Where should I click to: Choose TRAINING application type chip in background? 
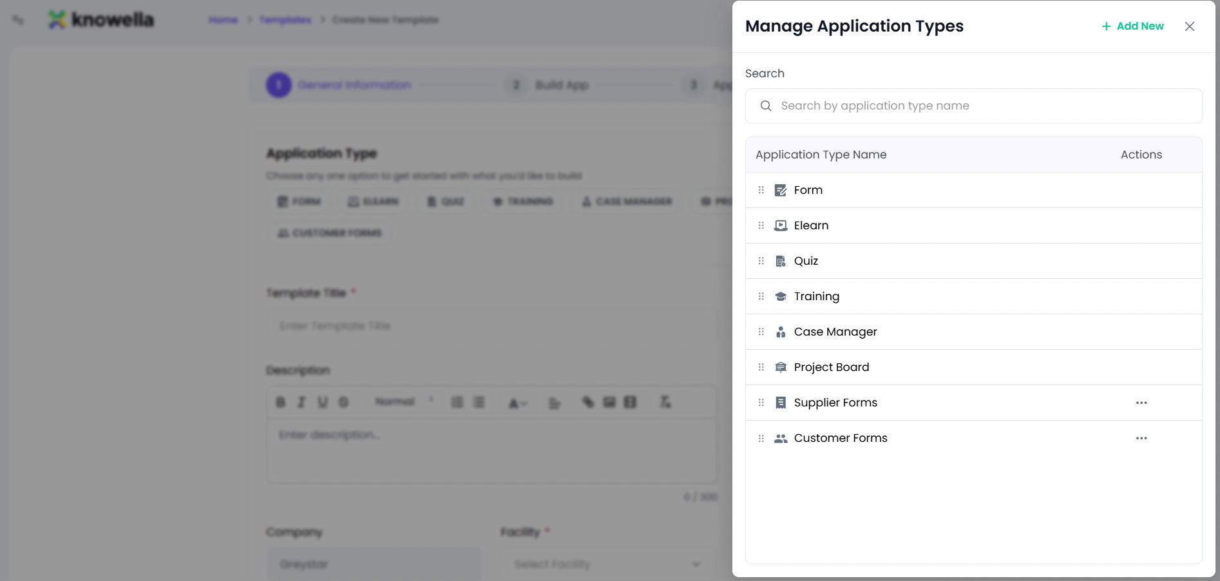[x=522, y=202]
